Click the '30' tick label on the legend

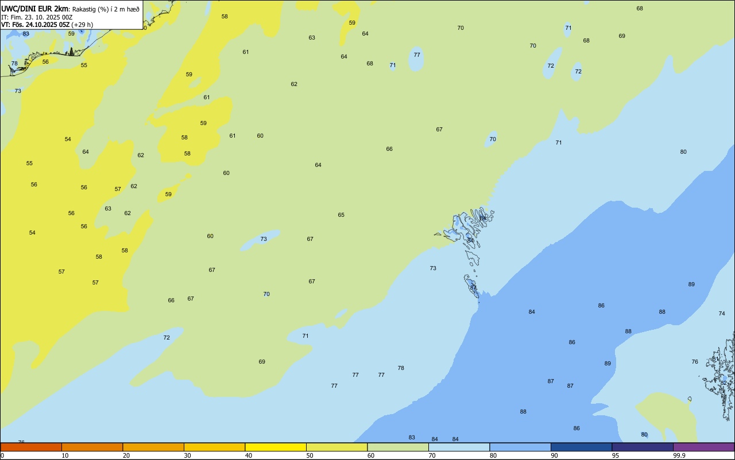pos(187,455)
